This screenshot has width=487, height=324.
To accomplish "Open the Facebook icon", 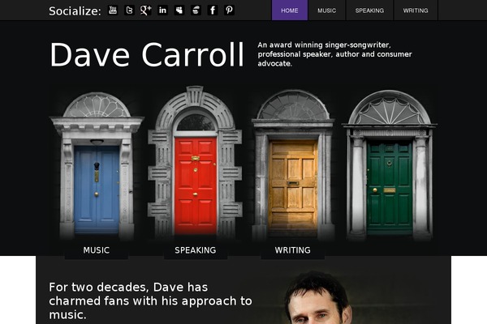I will pos(213,11).
